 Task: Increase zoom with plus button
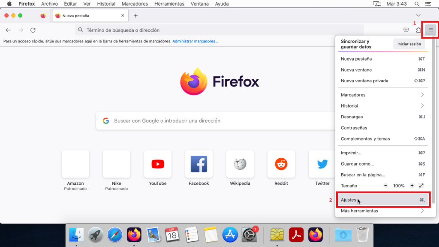(412, 186)
